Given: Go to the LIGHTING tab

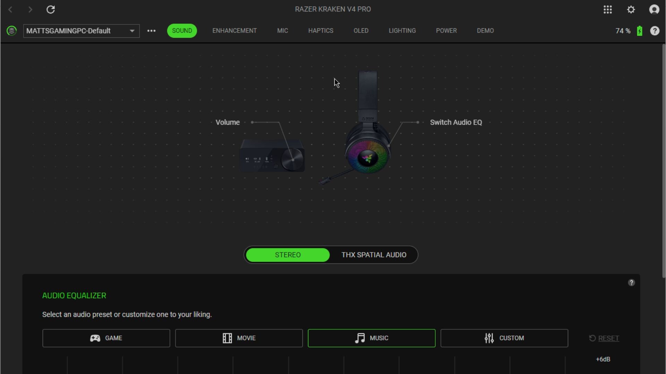Looking at the screenshot, I should [402, 31].
